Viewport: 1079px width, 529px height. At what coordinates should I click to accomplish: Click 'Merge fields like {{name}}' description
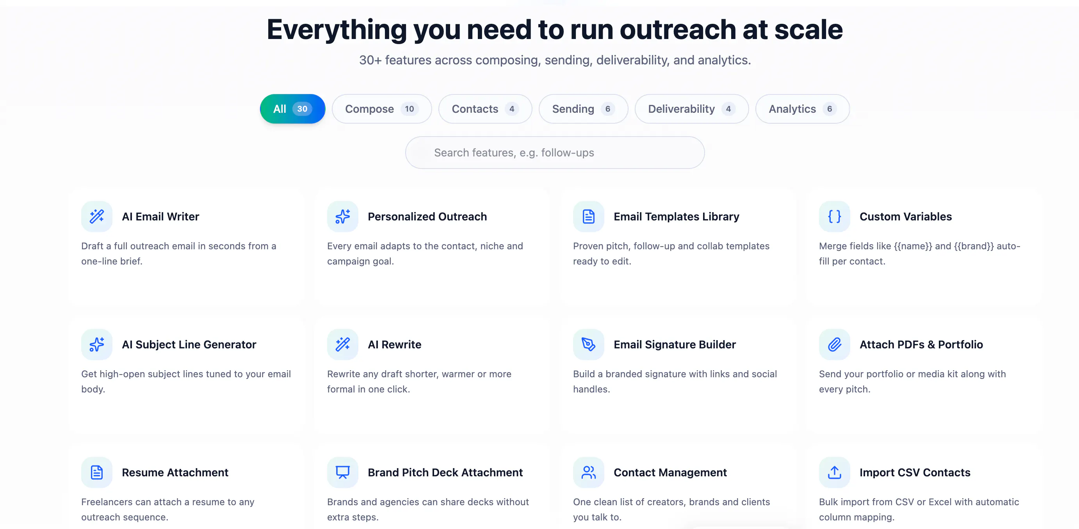click(919, 254)
